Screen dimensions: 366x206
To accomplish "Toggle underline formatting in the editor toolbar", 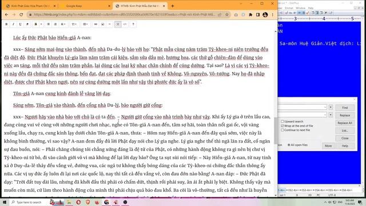I will 21,24.
